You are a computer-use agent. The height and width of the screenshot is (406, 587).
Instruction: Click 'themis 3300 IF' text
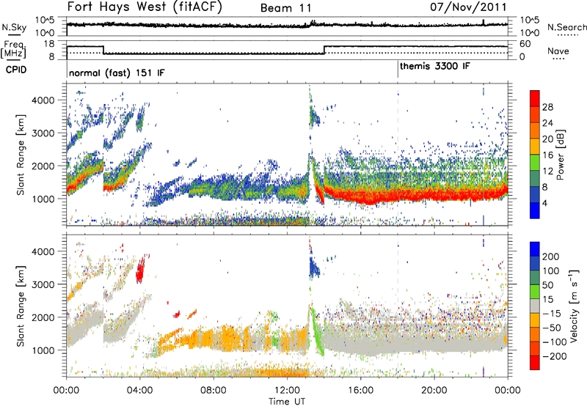point(435,66)
